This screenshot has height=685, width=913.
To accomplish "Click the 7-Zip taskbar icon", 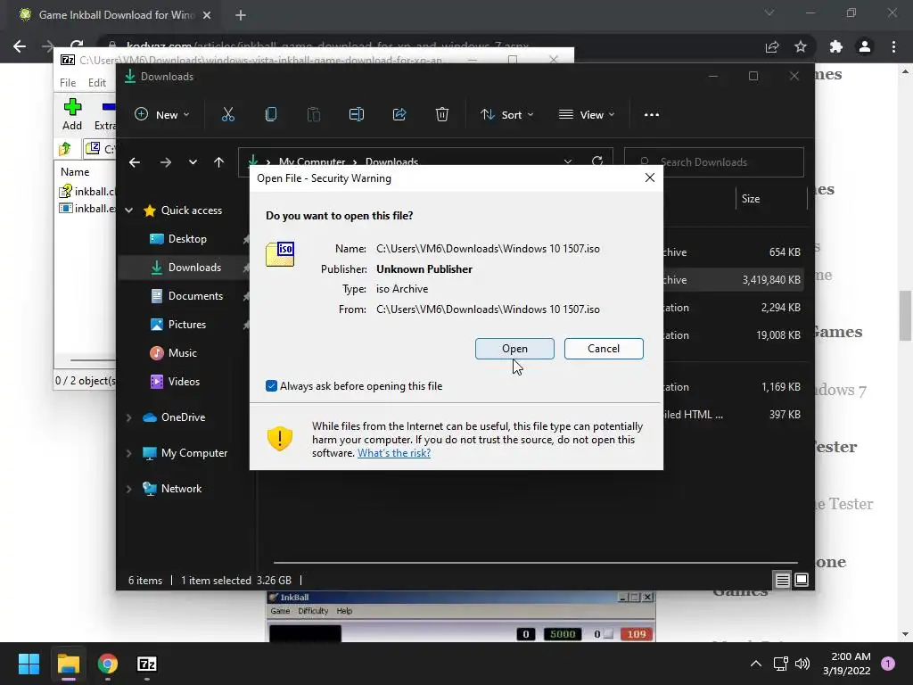I will pyautogui.click(x=147, y=664).
